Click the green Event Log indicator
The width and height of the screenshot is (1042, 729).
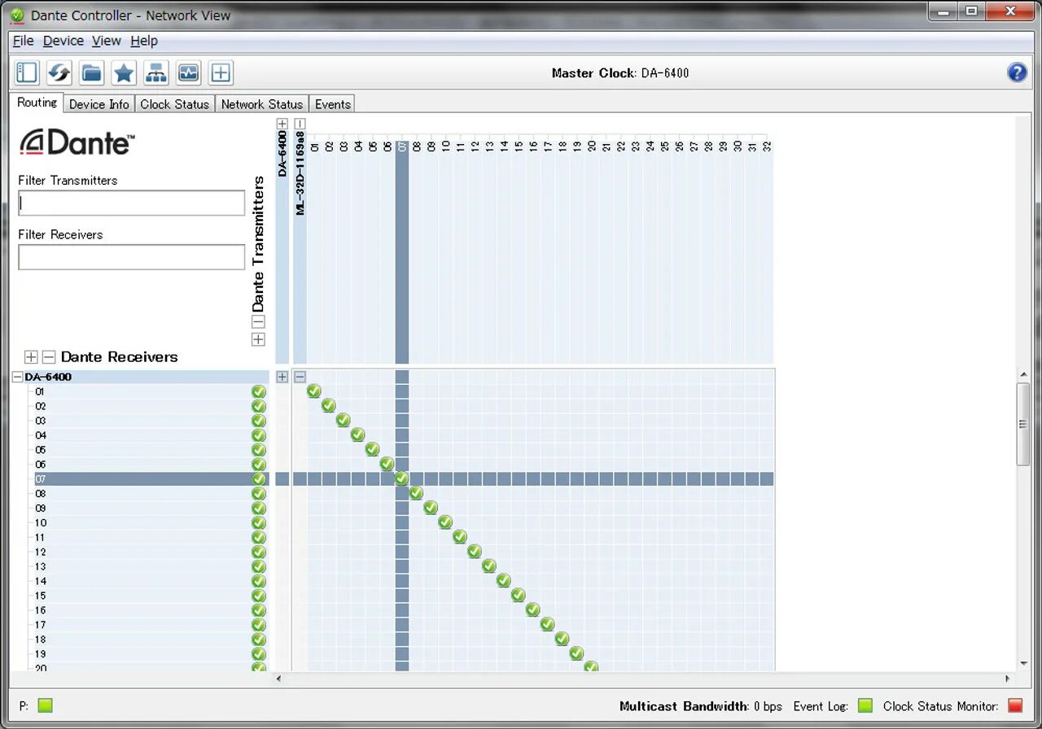point(865,705)
